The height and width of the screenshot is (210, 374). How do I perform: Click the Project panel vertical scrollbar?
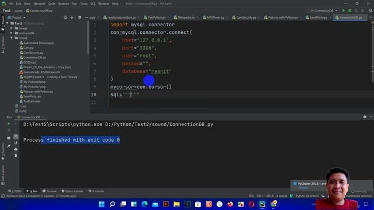[x=88, y=38]
